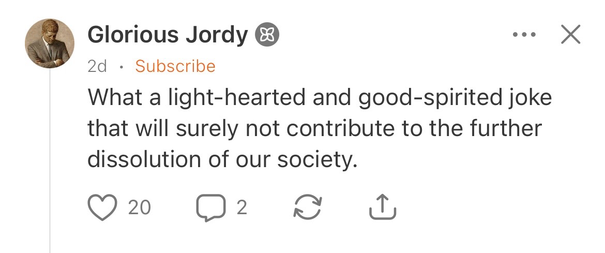Click the subscriber badge next to Glorious Jordy

coord(267,36)
